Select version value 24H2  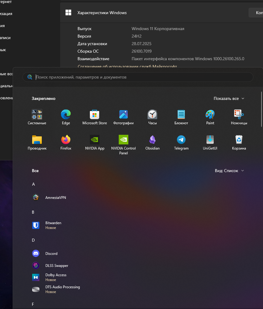tap(136, 36)
